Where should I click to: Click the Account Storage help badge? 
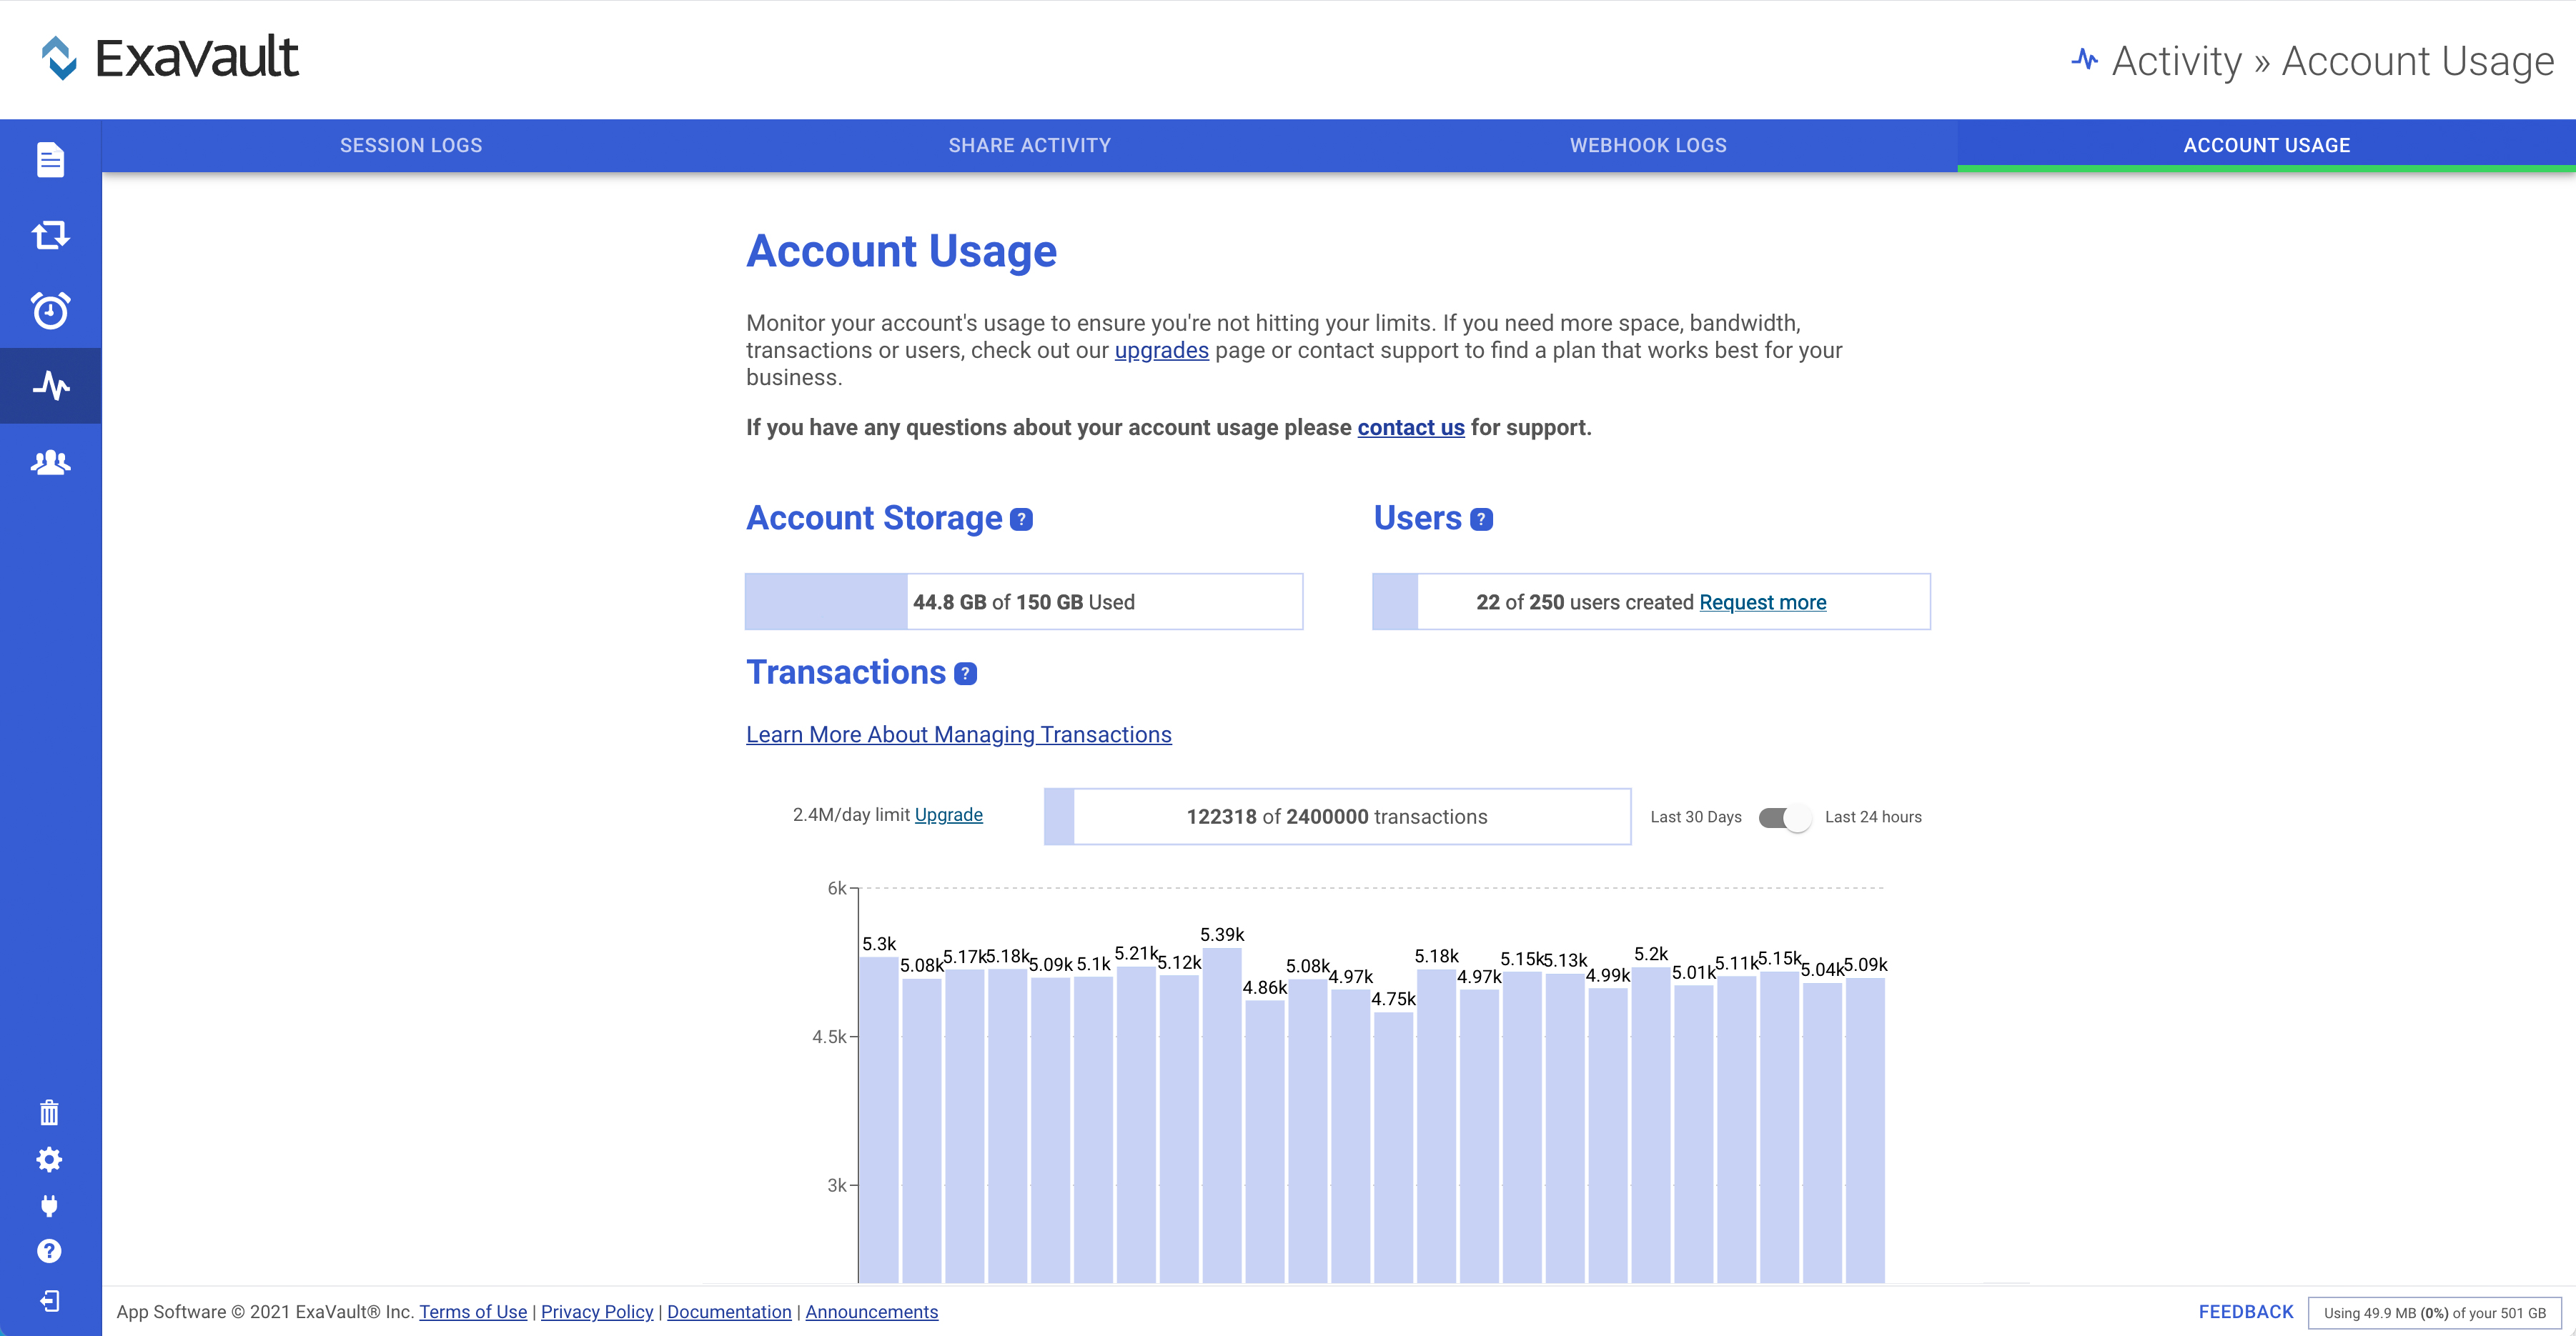pos(1021,519)
